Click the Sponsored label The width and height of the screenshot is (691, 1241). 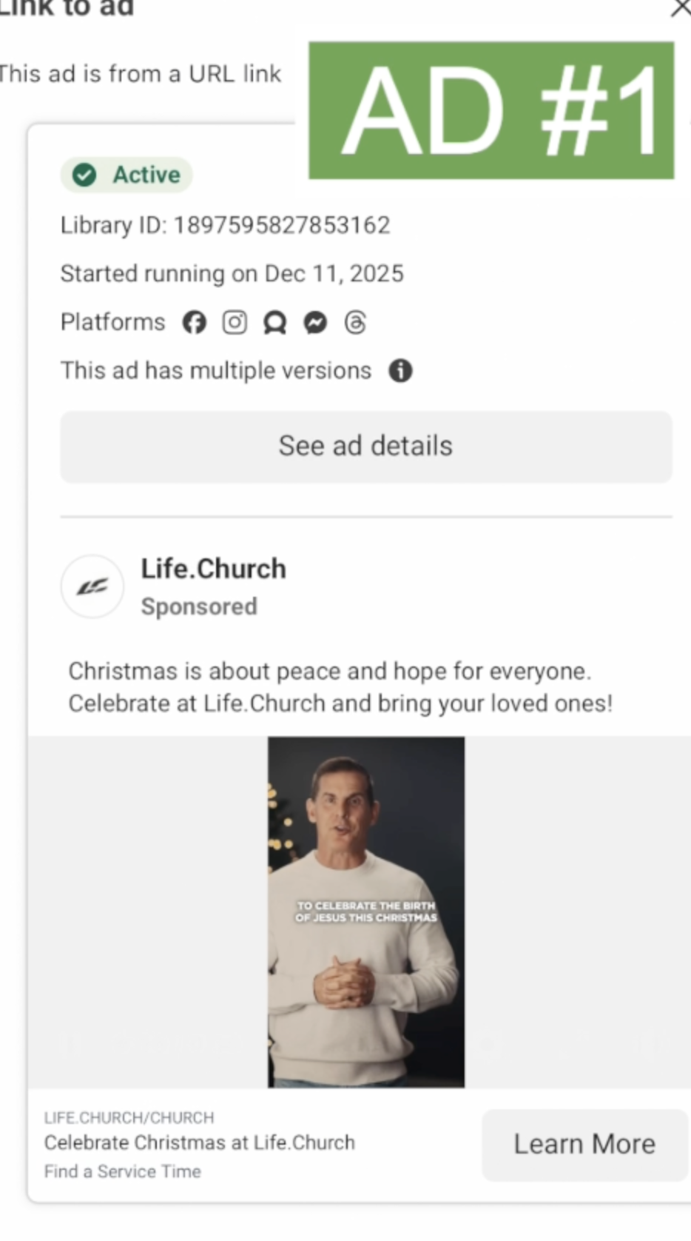[x=199, y=606]
